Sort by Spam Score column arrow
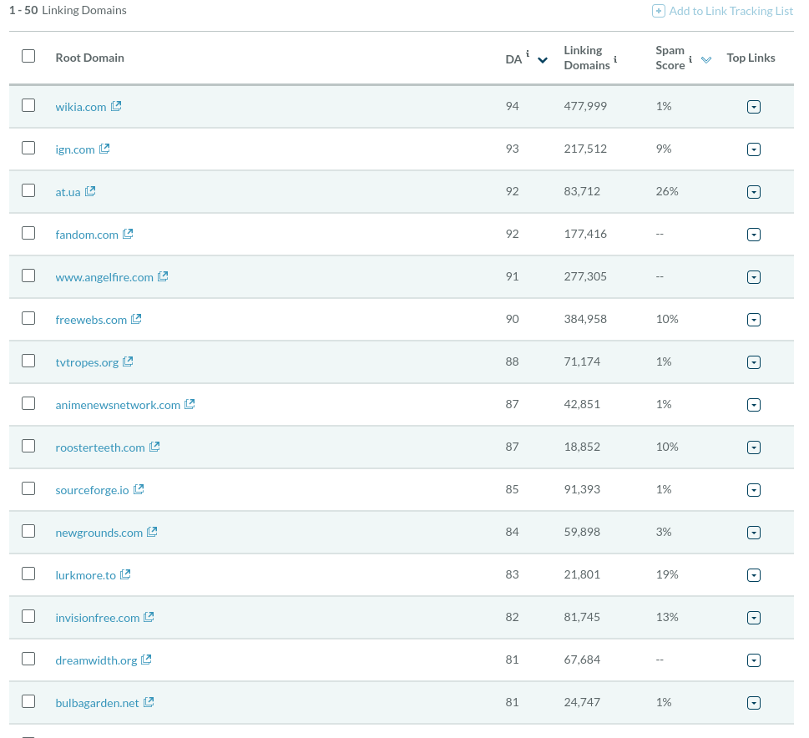This screenshot has height=738, width=809. point(706,59)
